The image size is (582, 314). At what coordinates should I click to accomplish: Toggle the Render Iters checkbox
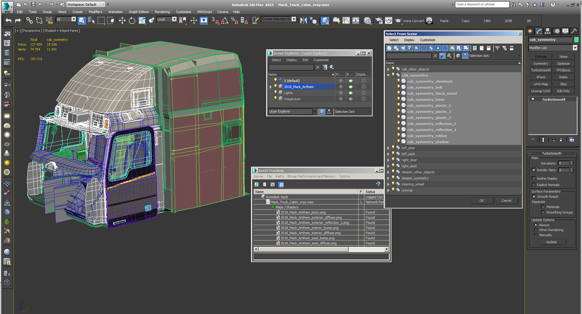[x=534, y=170]
